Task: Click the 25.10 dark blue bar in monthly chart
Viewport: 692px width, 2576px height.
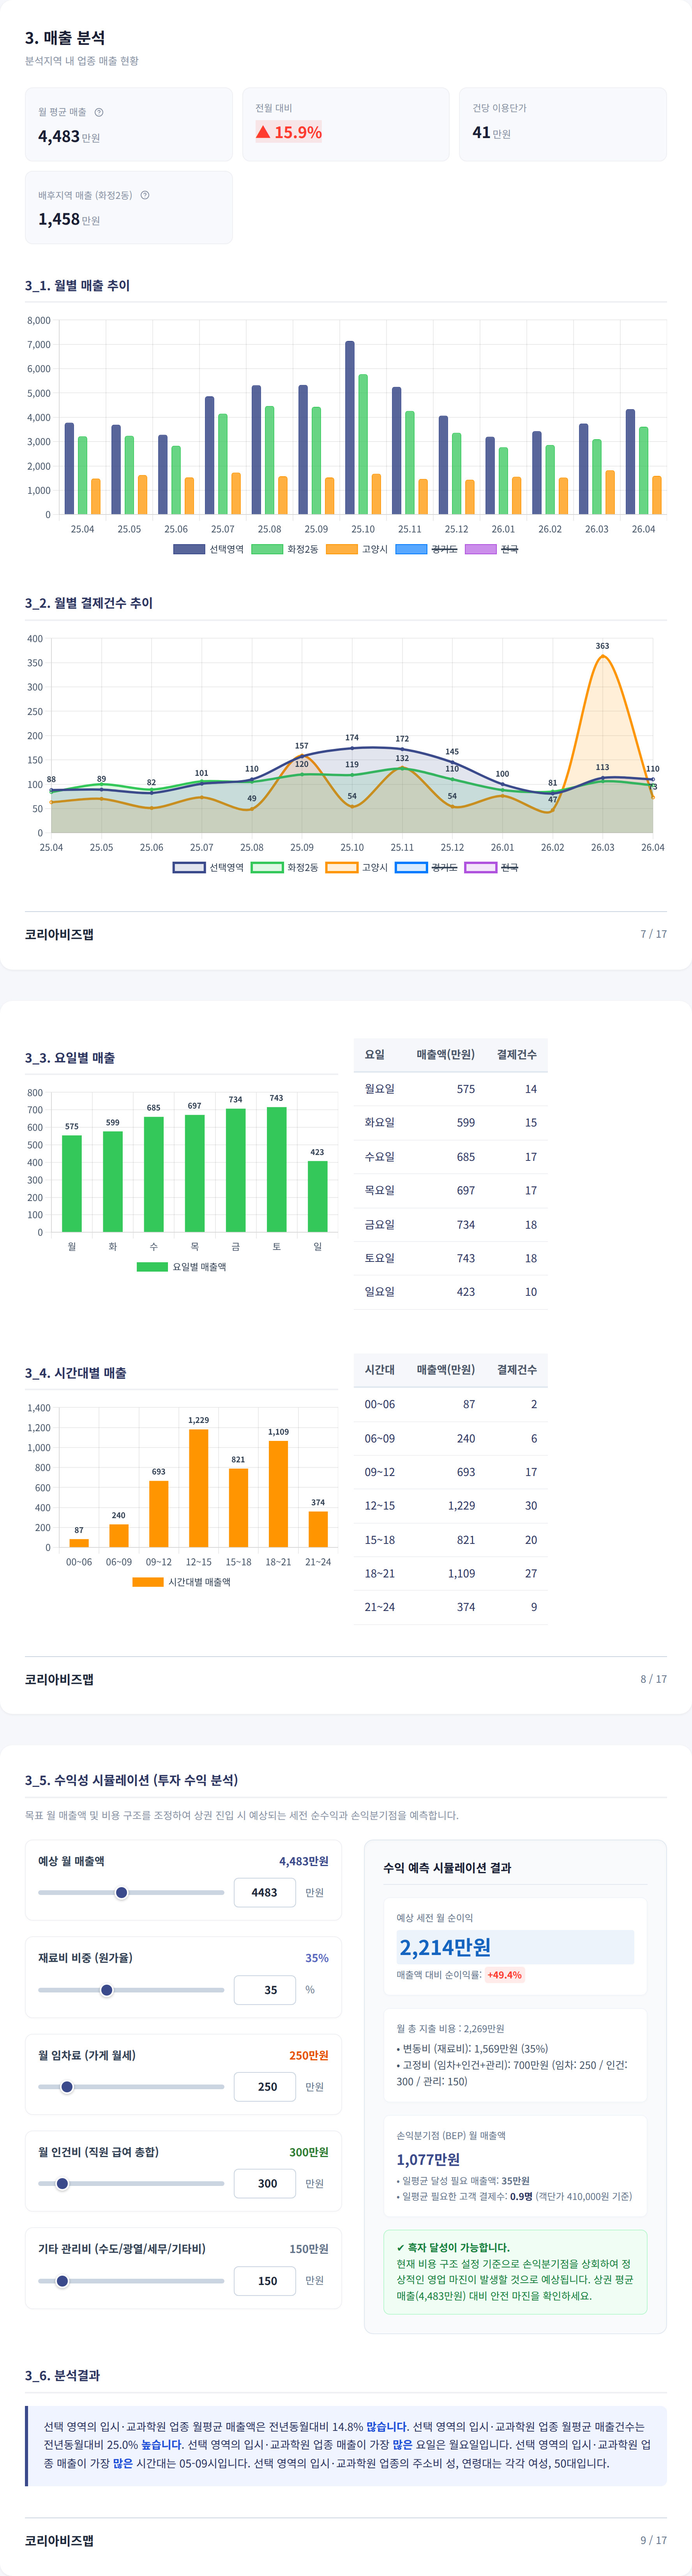Action: click(x=350, y=428)
